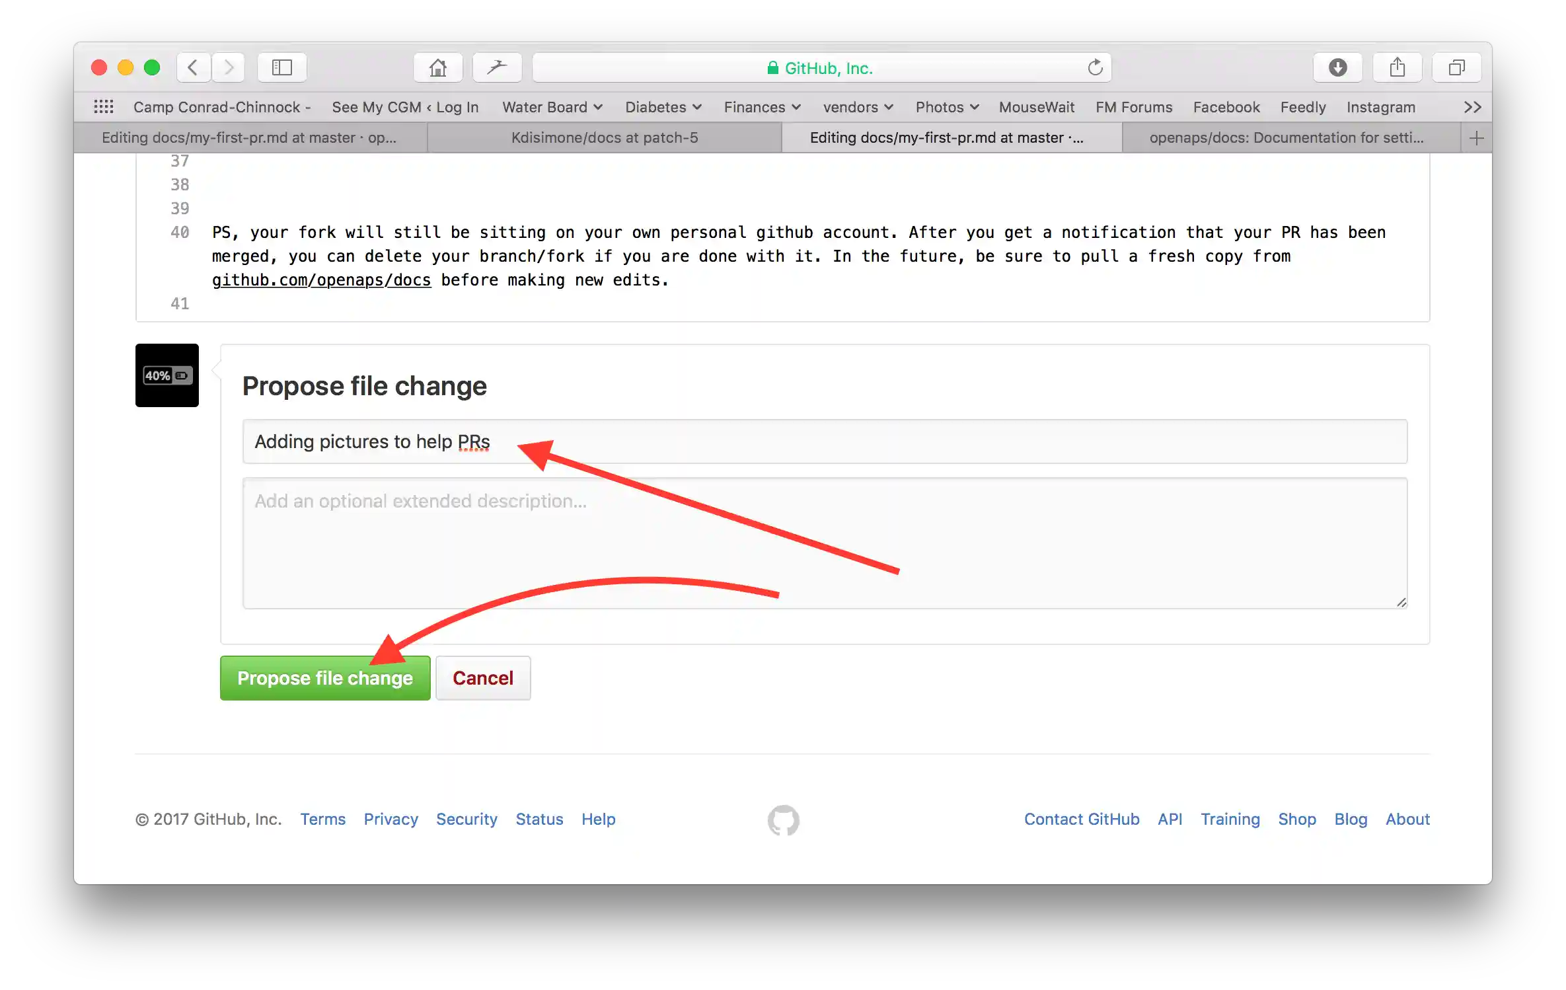Click the grid icon on the bookmarks bar
This screenshot has height=990, width=1566.
coord(104,106)
